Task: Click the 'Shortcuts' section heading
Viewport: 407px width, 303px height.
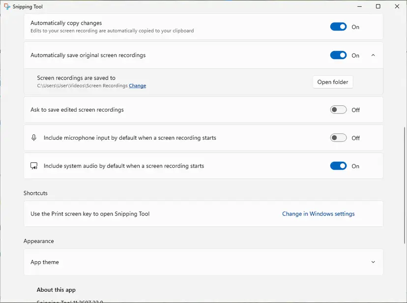Action: point(35,193)
